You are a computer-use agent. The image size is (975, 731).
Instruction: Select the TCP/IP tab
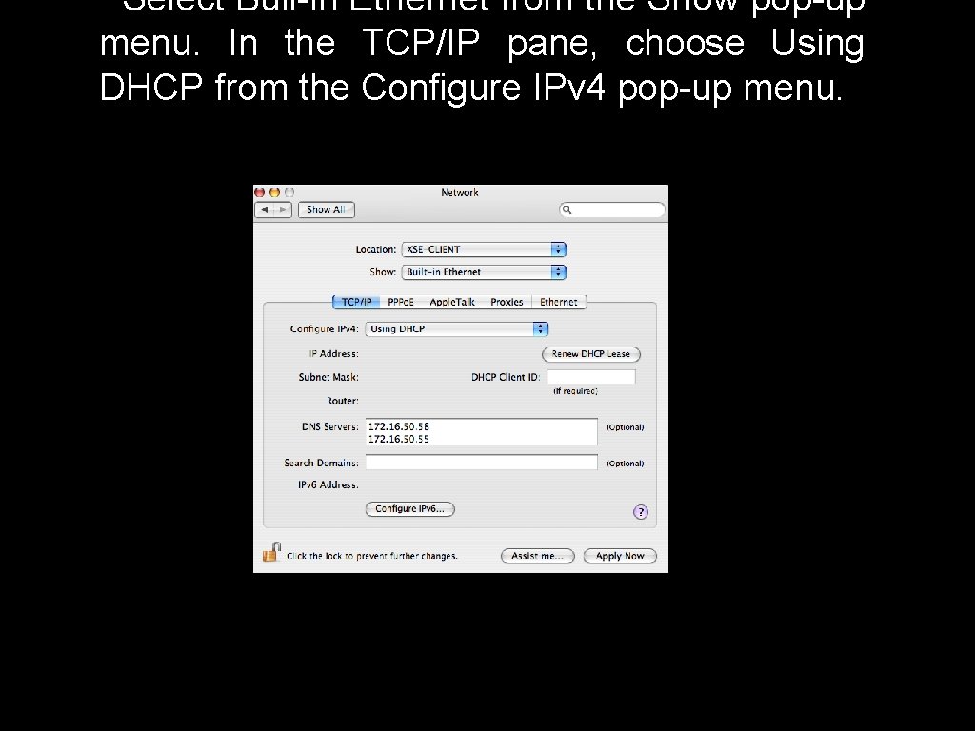click(356, 302)
